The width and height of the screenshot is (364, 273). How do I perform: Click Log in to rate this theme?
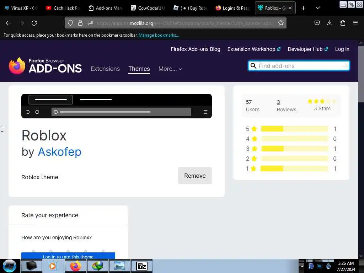pyautogui.click(x=68, y=256)
